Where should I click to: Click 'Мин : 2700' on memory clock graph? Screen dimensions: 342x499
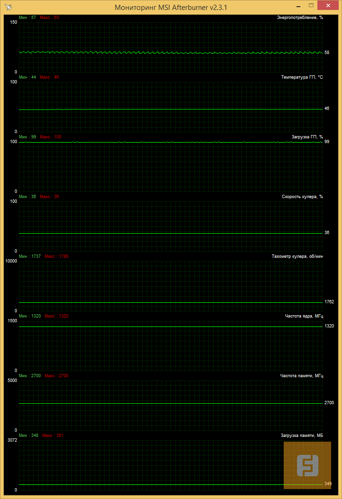tap(30, 376)
